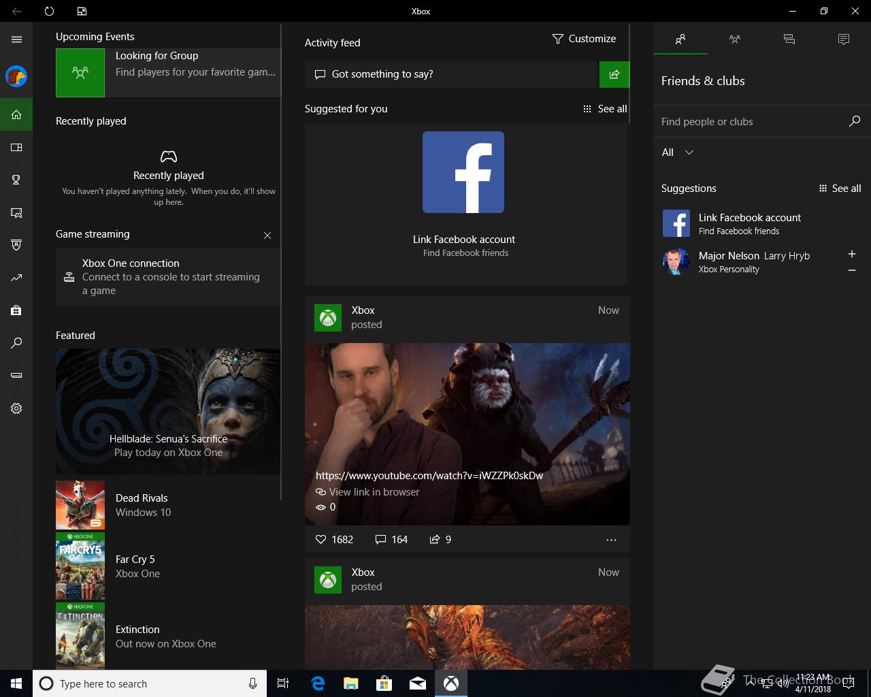871x697 pixels.
Task: Open more options on first Xbox post
Action: point(611,540)
